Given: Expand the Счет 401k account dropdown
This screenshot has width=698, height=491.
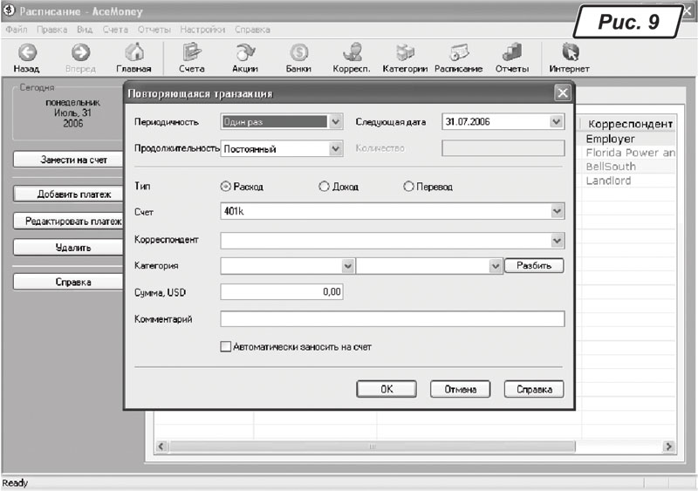Looking at the screenshot, I should pyautogui.click(x=558, y=211).
